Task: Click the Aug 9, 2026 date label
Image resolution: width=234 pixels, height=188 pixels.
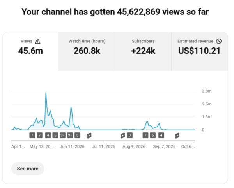Action: (134, 146)
